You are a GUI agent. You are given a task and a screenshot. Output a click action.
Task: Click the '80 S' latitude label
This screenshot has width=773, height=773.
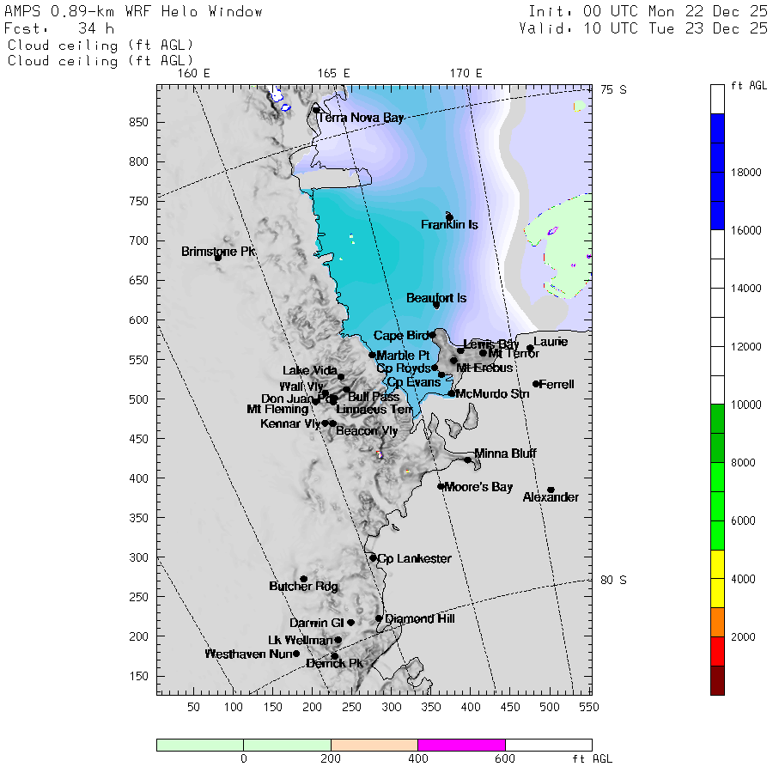pyautogui.click(x=613, y=581)
